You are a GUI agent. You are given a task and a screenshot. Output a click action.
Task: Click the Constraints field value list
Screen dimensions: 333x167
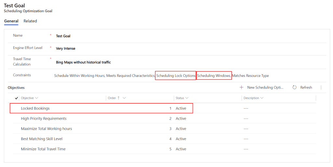coord(161,76)
